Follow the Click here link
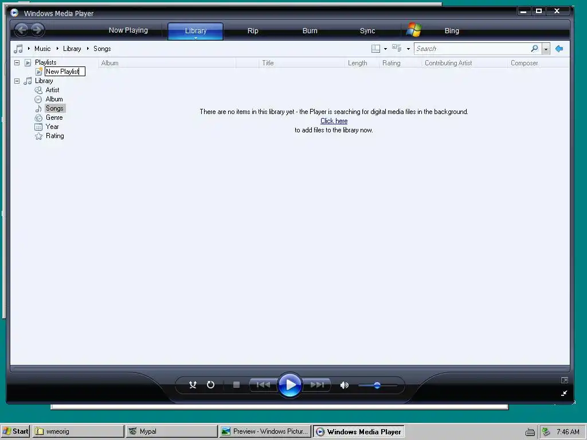The height and width of the screenshot is (440, 587). pyautogui.click(x=334, y=121)
